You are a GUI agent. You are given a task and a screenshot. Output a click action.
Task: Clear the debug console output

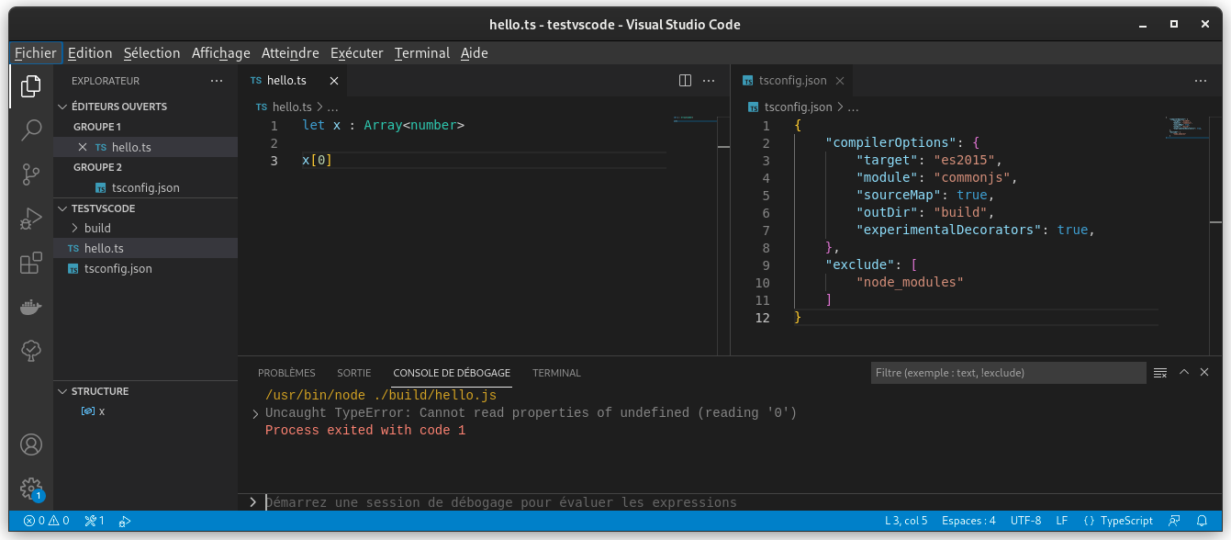[1160, 373]
